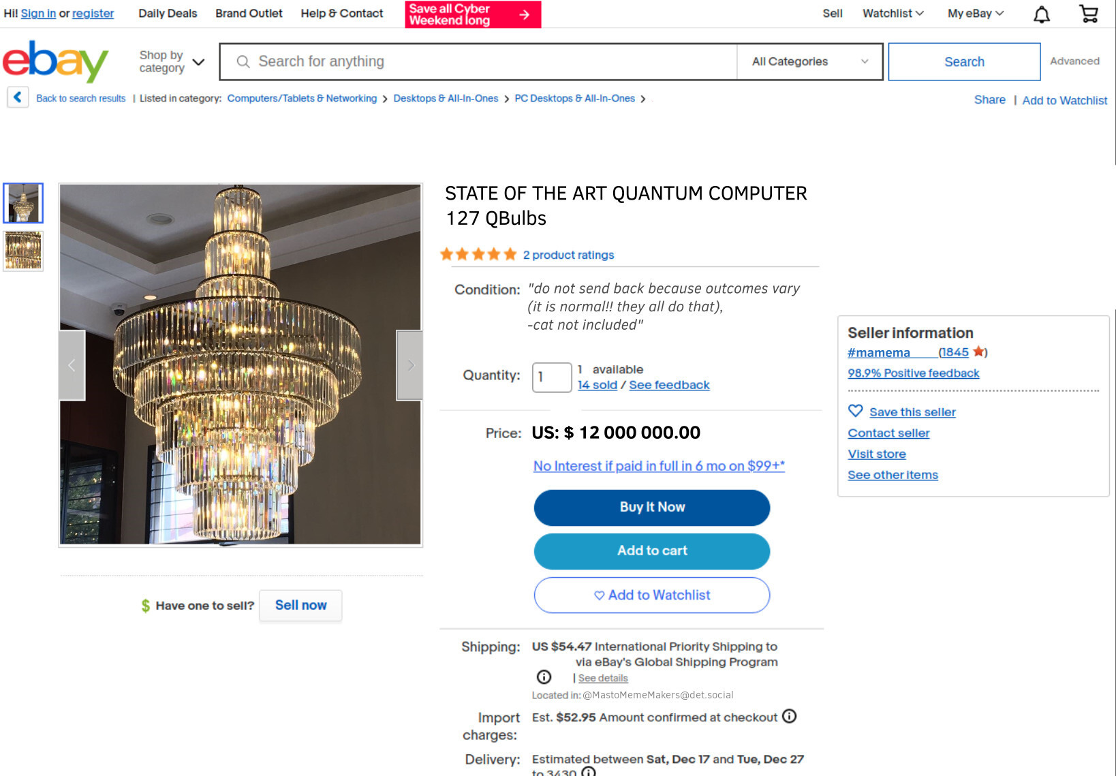The width and height of the screenshot is (1116, 776).
Task: Go to Brand Outlet menu item
Action: (249, 14)
